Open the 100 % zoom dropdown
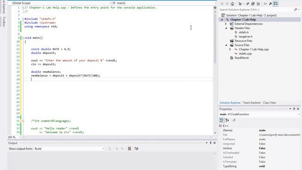Screen dimensions: 302x170 [20, 137]
